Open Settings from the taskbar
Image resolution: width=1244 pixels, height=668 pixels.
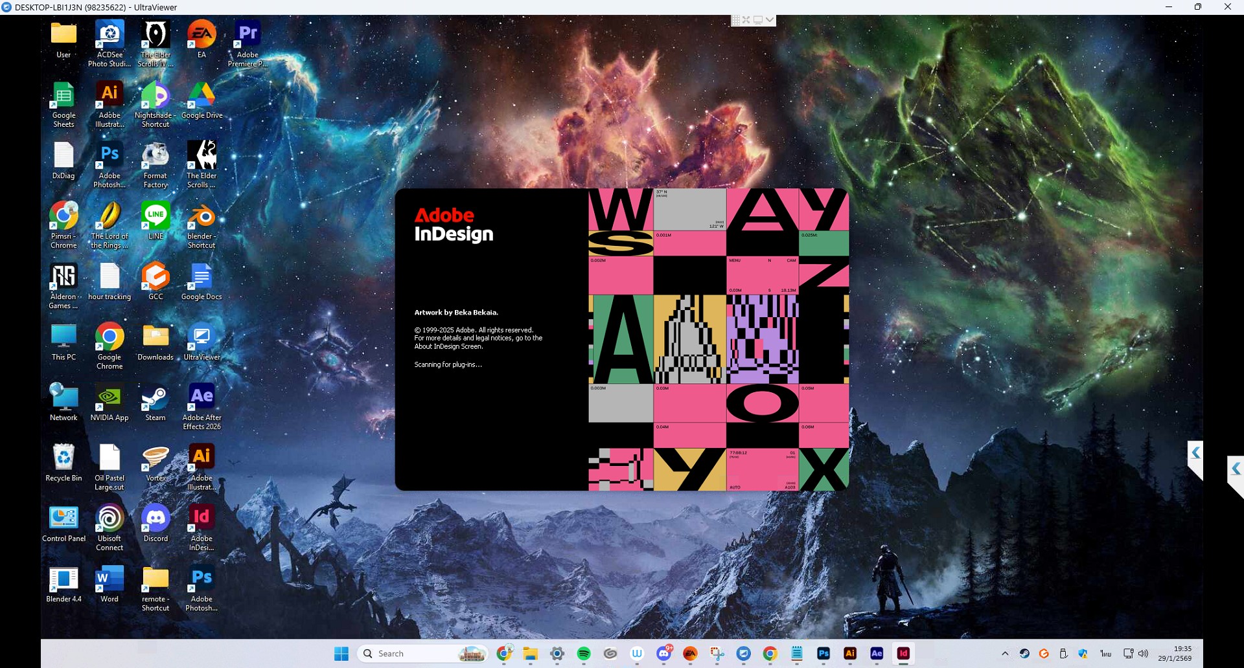click(x=557, y=654)
